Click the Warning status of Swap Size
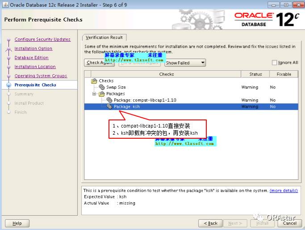305x230 pixels. coord(250,87)
